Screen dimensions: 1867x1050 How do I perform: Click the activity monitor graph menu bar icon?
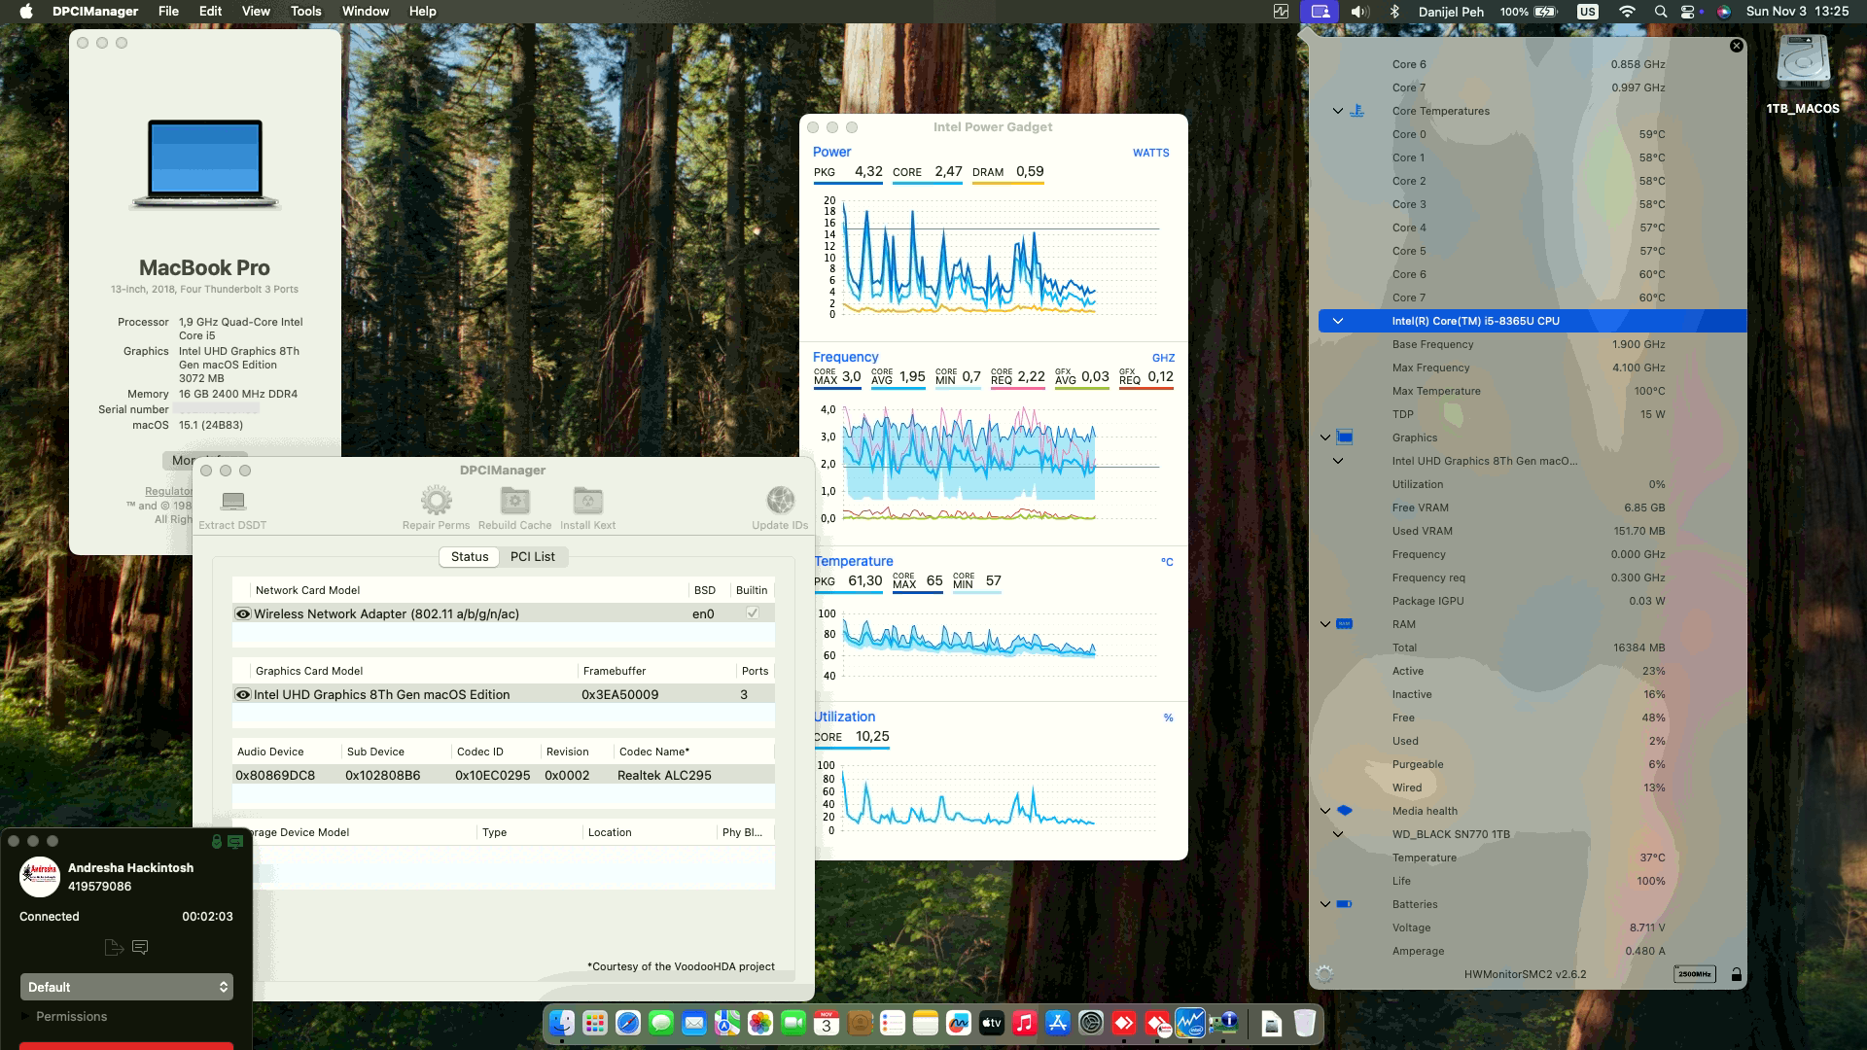click(x=1281, y=12)
